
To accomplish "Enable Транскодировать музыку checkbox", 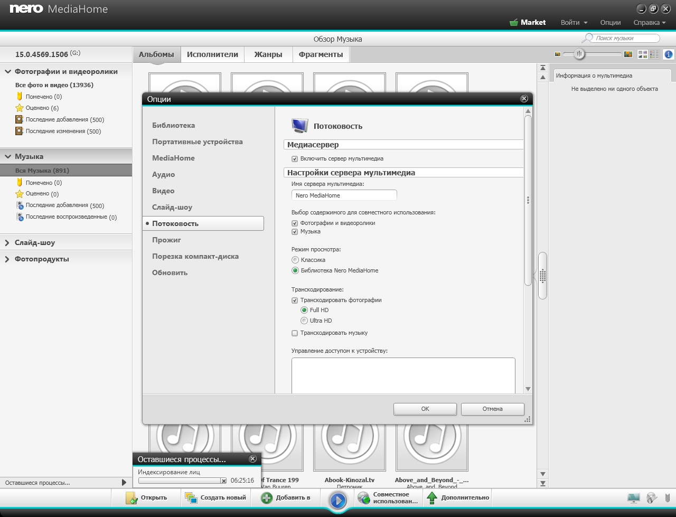I will (295, 333).
